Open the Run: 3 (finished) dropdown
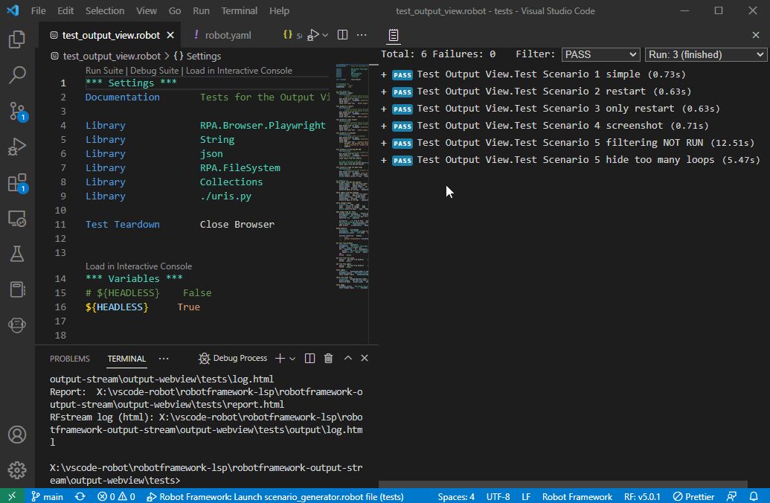Screen dimensions: 770x503 pyautogui.click(x=706, y=54)
